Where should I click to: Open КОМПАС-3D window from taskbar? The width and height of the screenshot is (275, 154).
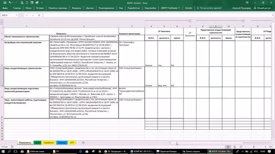coord(142,151)
